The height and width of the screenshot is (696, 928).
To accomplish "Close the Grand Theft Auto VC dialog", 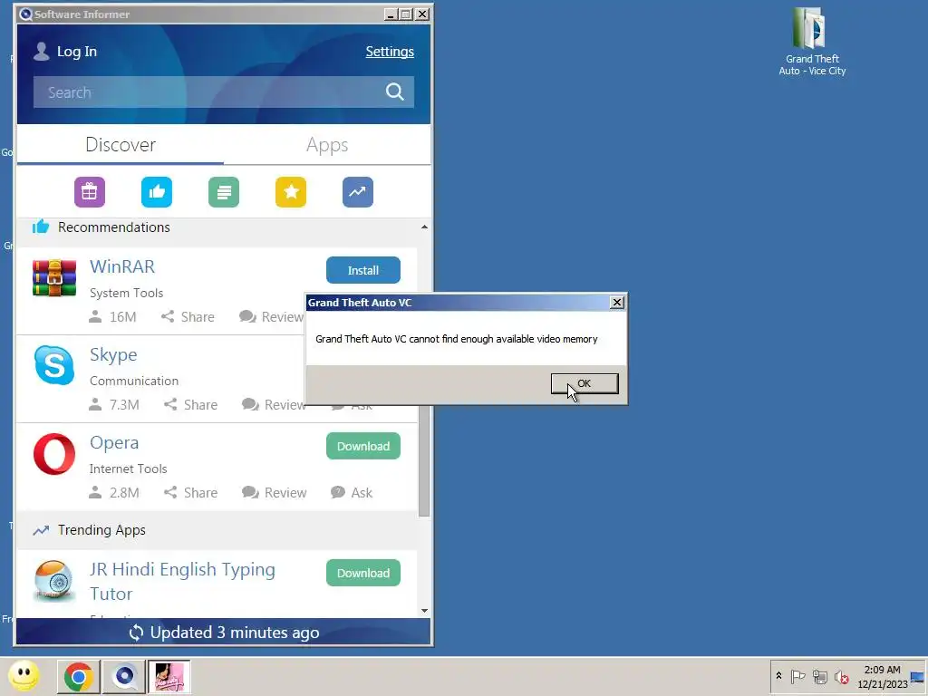I will tap(616, 303).
